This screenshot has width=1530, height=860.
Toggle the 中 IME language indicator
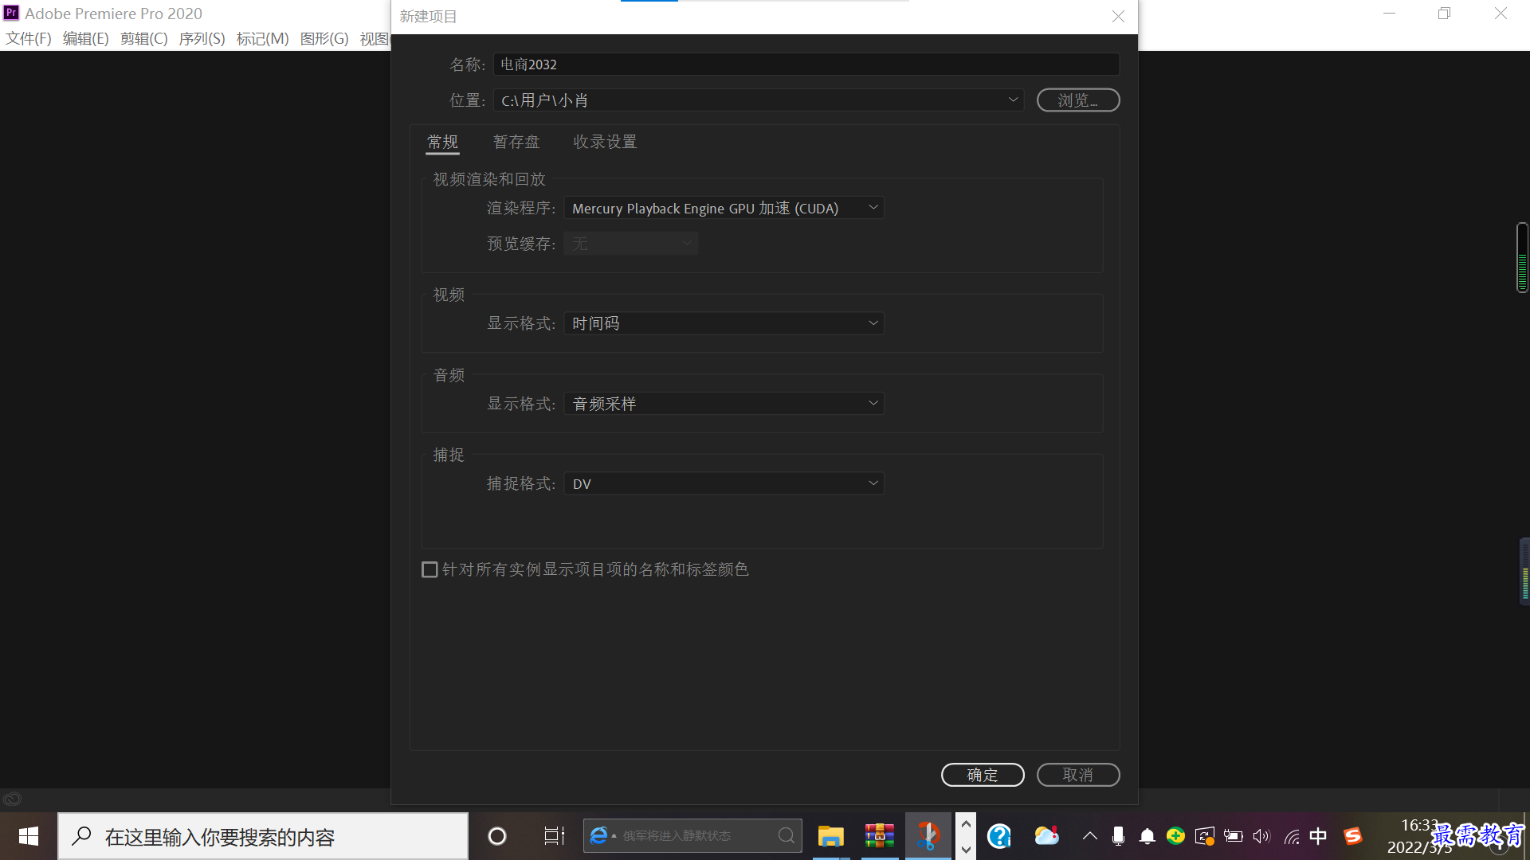click(x=1319, y=836)
